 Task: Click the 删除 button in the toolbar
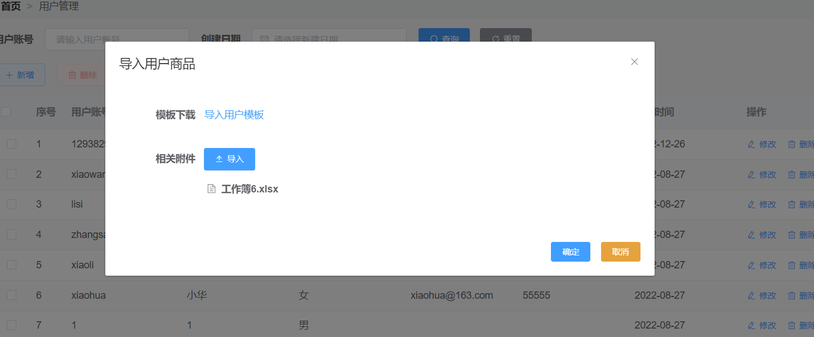coord(82,75)
